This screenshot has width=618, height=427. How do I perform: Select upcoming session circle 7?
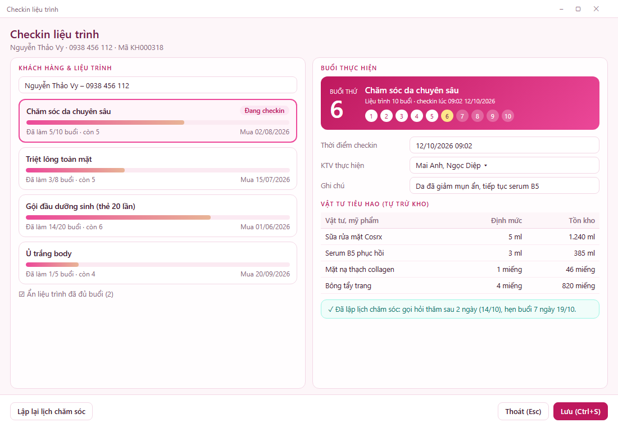(x=462, y=116)
